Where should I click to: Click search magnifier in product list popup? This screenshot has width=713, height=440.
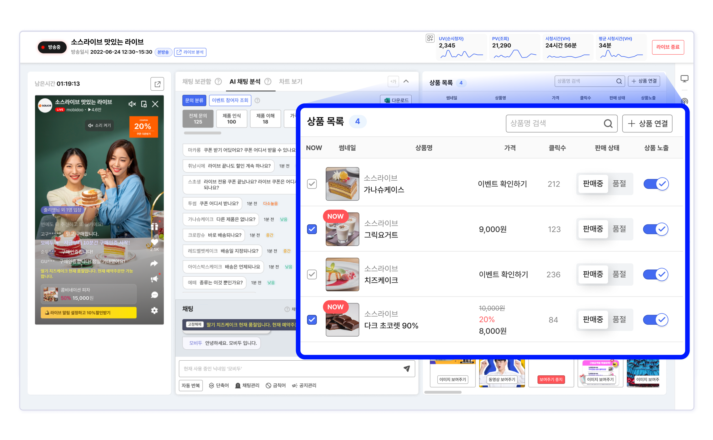[x=608, y=123]
